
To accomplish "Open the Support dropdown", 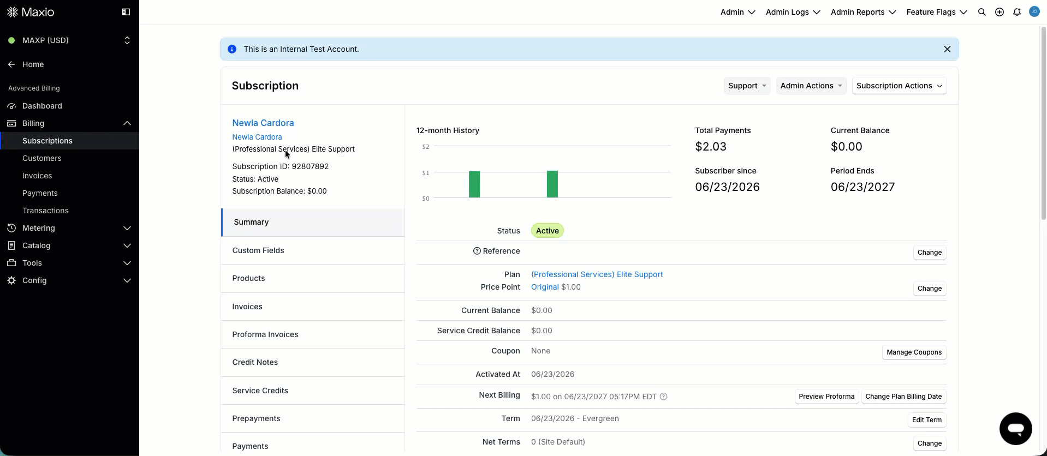I will [747, 86].
